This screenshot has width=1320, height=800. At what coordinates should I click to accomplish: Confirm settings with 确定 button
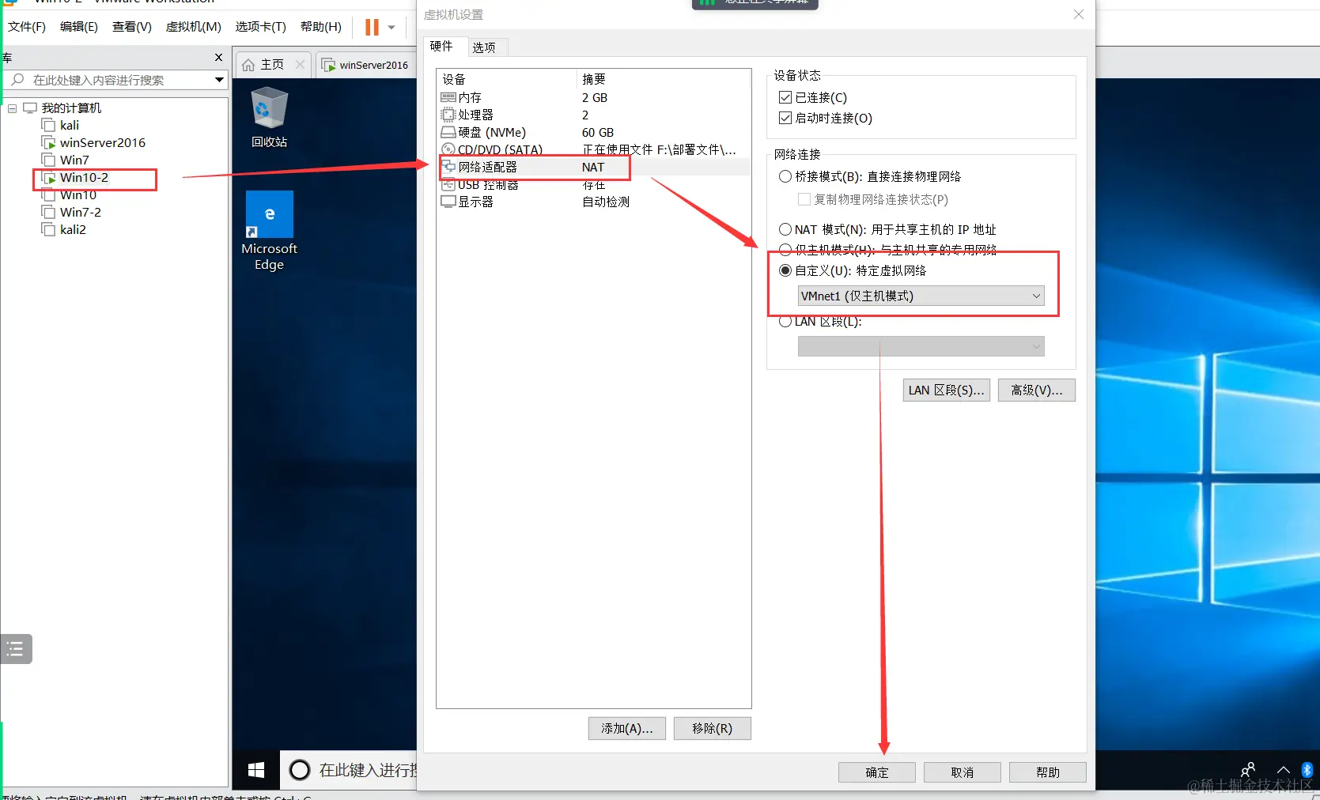[x=877, y=772]
